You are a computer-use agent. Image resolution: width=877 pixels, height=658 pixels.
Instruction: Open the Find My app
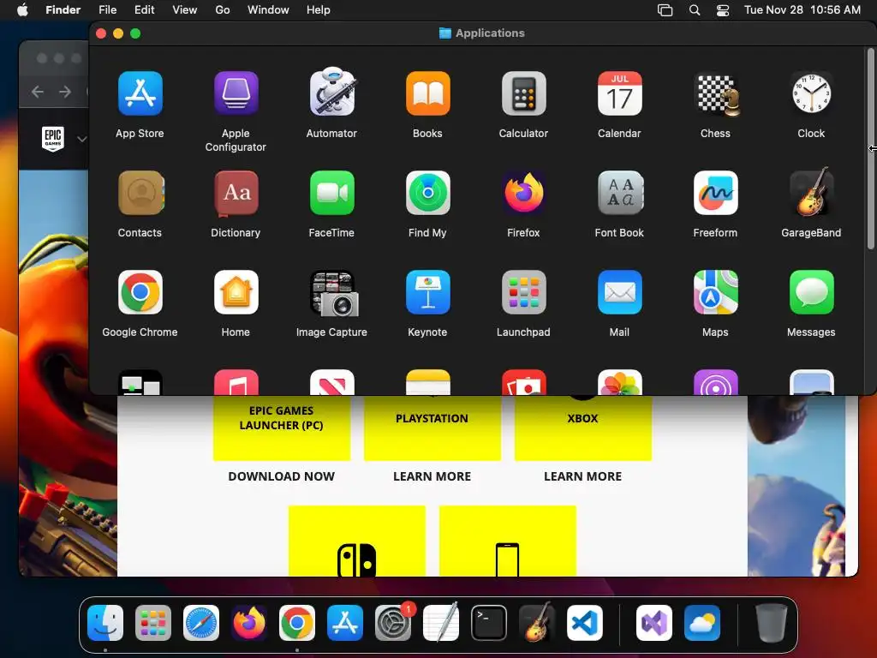pyautogui.click(x=427, y=193)
